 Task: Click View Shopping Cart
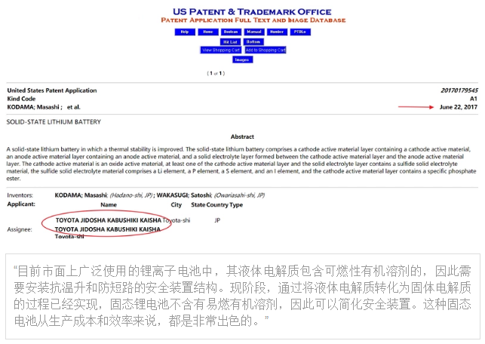[220, 50]
